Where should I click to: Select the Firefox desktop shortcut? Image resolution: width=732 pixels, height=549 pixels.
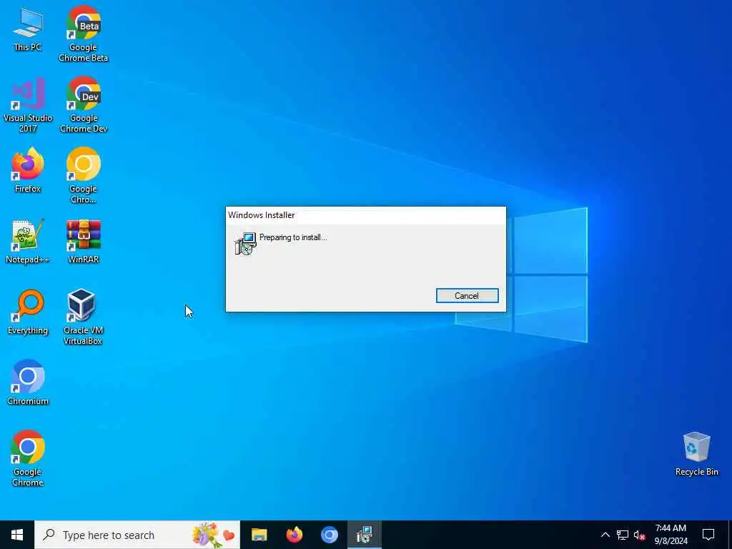click(28, 170)
